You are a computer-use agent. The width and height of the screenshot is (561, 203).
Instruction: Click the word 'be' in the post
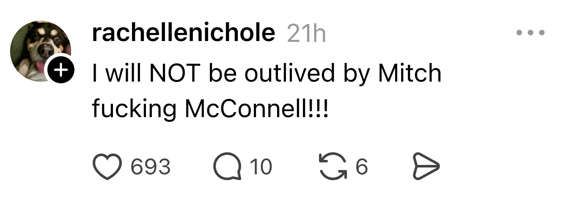tap(221, 74)
